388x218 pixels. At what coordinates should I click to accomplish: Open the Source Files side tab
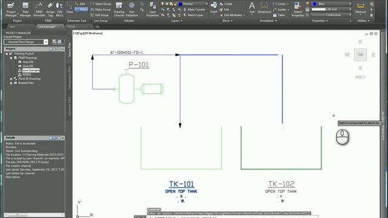(x=70, y=50)
